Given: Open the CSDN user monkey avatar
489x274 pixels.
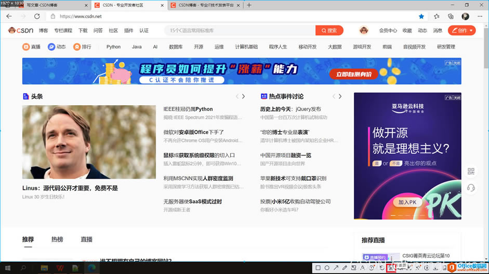Looking at the screenshot, I should coord(364,30).
